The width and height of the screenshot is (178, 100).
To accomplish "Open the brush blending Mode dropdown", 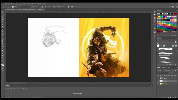I will pos(24,7).
